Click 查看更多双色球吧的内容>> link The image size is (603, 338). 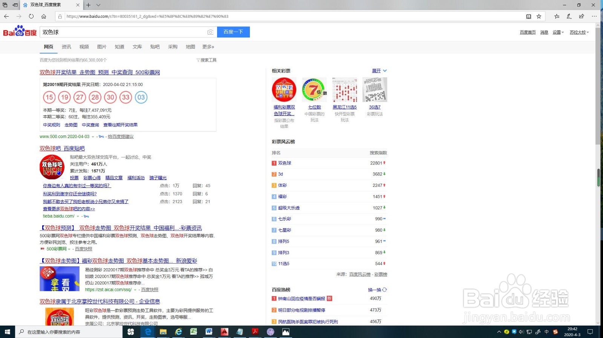(x=69, y=209)
